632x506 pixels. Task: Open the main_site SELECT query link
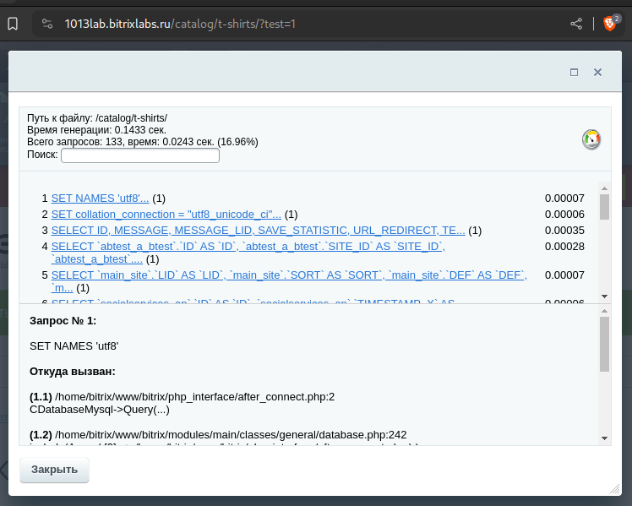click(289, 281)
